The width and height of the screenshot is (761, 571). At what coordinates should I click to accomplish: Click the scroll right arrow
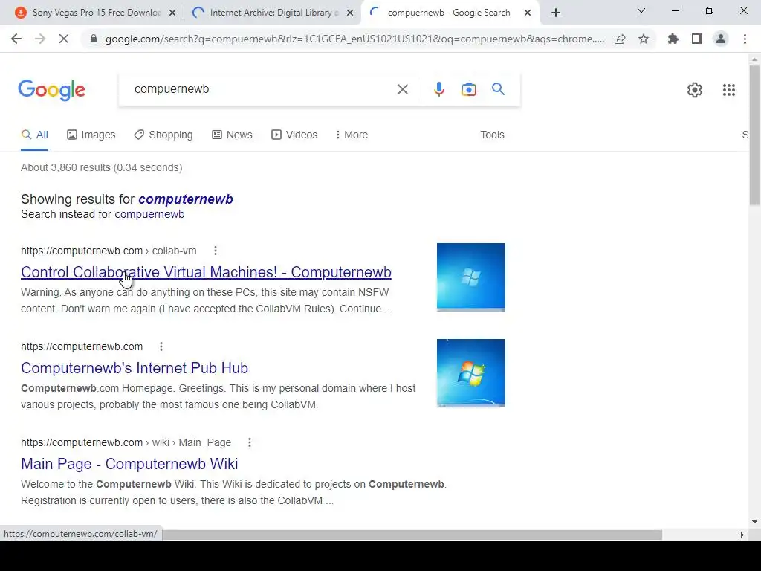[x=742, y=535]
